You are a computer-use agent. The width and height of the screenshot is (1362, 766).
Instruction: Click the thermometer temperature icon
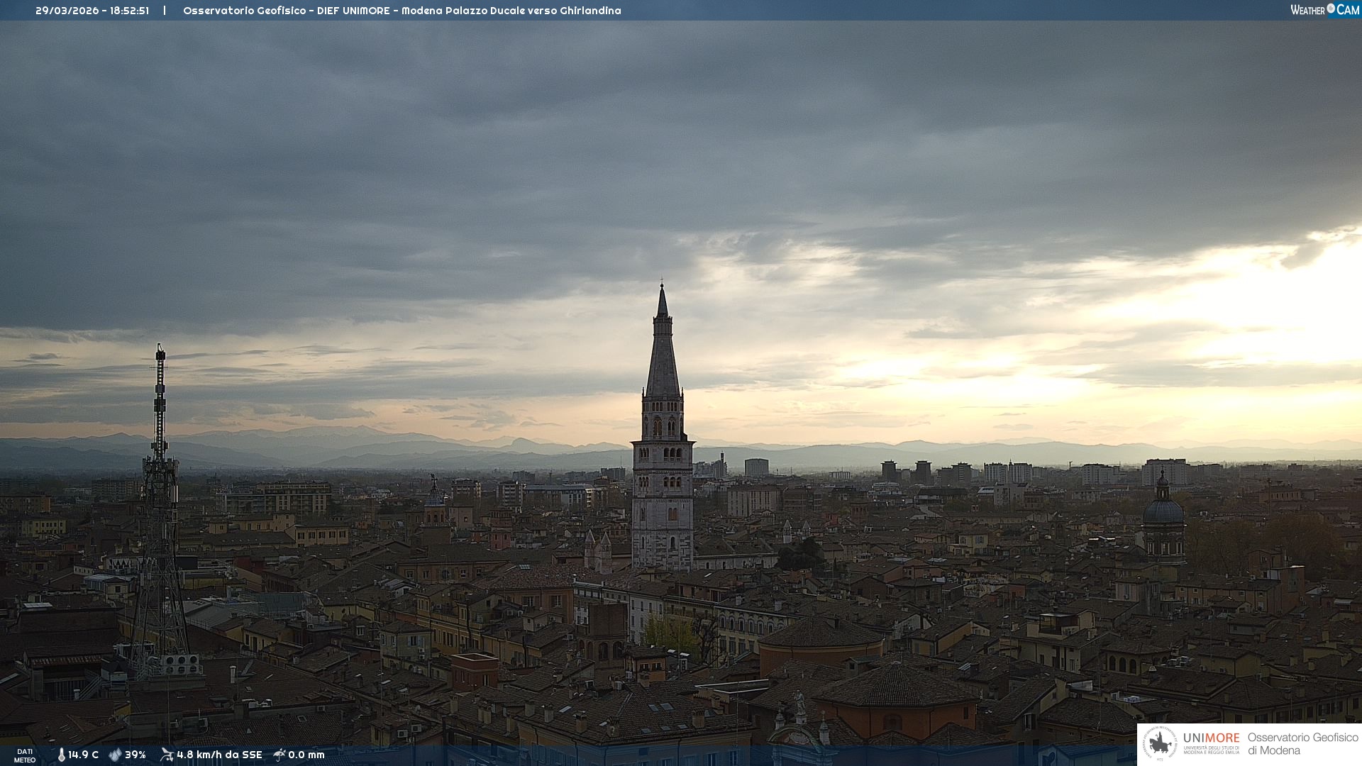61,755
